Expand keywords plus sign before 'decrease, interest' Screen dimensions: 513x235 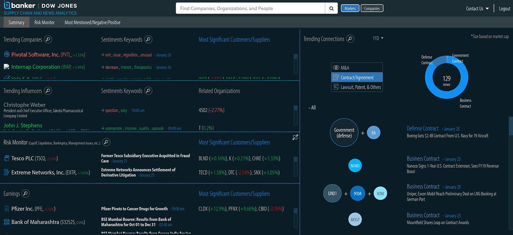pyautogui.click(x=103, y=67)
